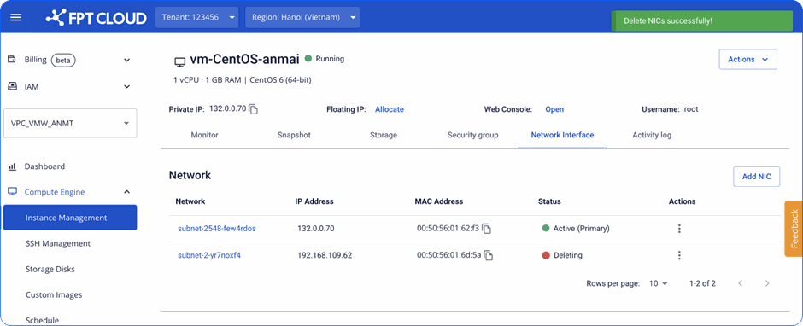Open Schedule in sidebar
Screen dimensions: 803x326
(42, 320)
